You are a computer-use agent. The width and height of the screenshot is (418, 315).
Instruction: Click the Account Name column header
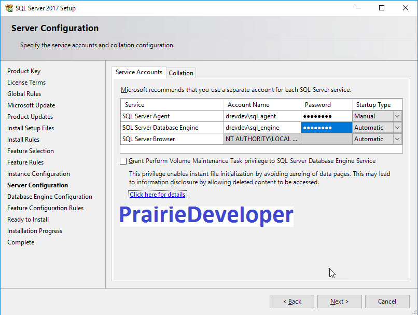262,105
